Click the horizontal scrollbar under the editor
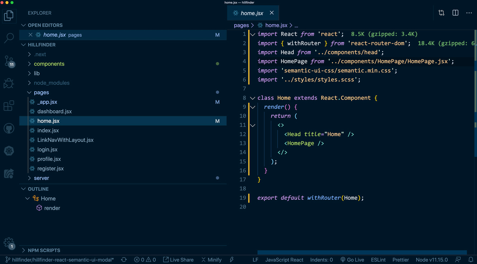 pos(362,252)
